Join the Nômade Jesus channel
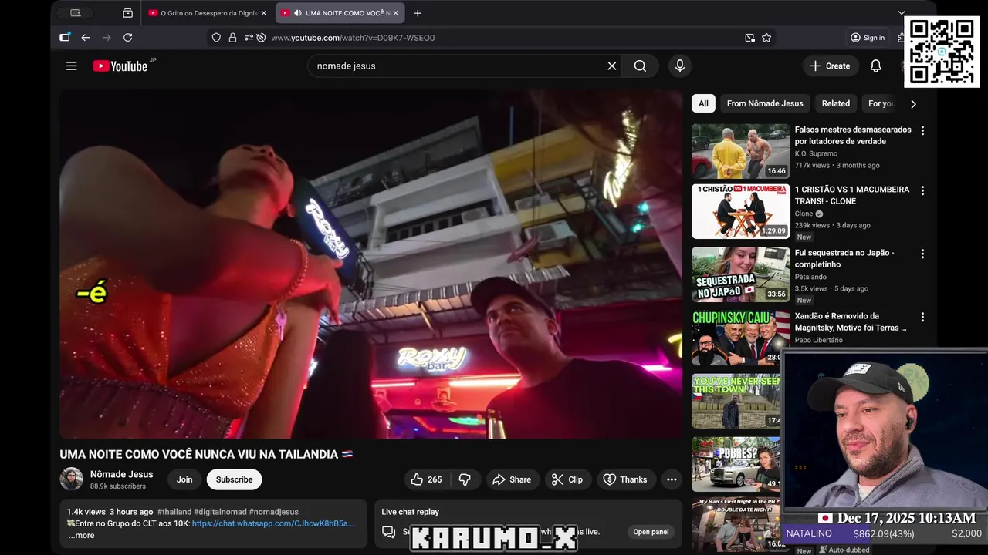Viewport: 988px width, 555px height. pyautogui.click(x=184, y=479)
